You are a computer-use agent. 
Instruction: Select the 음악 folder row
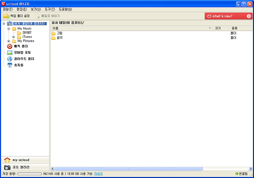point(152,38)
